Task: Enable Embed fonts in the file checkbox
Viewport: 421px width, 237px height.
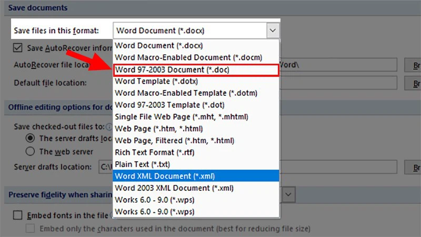Action: (18, 215)
